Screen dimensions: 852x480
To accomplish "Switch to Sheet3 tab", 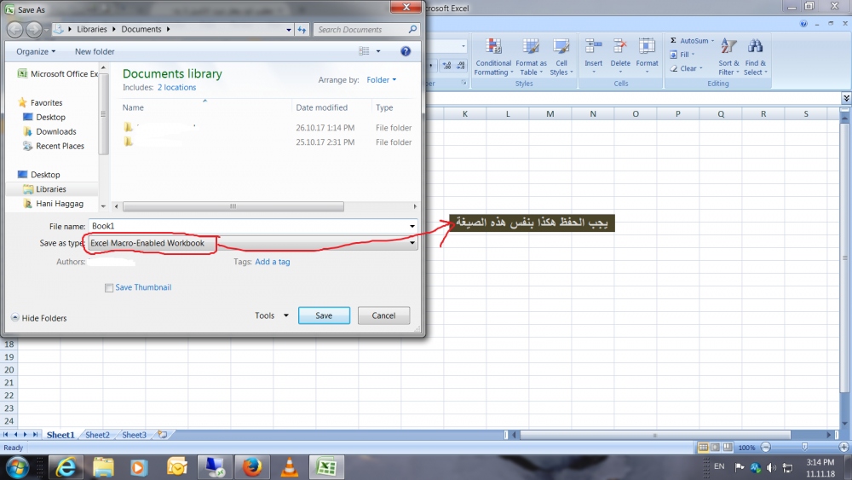I will (x=134, y=435).
